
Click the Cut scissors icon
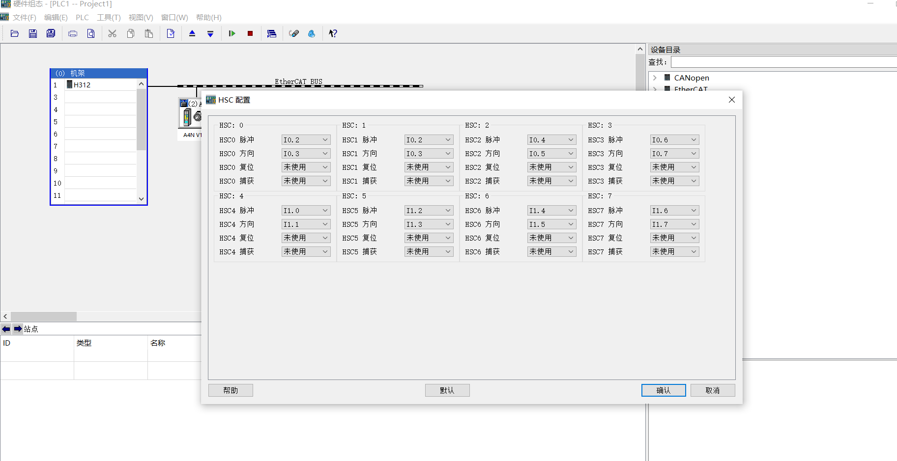pyautogui.click(x=113, y=33)
